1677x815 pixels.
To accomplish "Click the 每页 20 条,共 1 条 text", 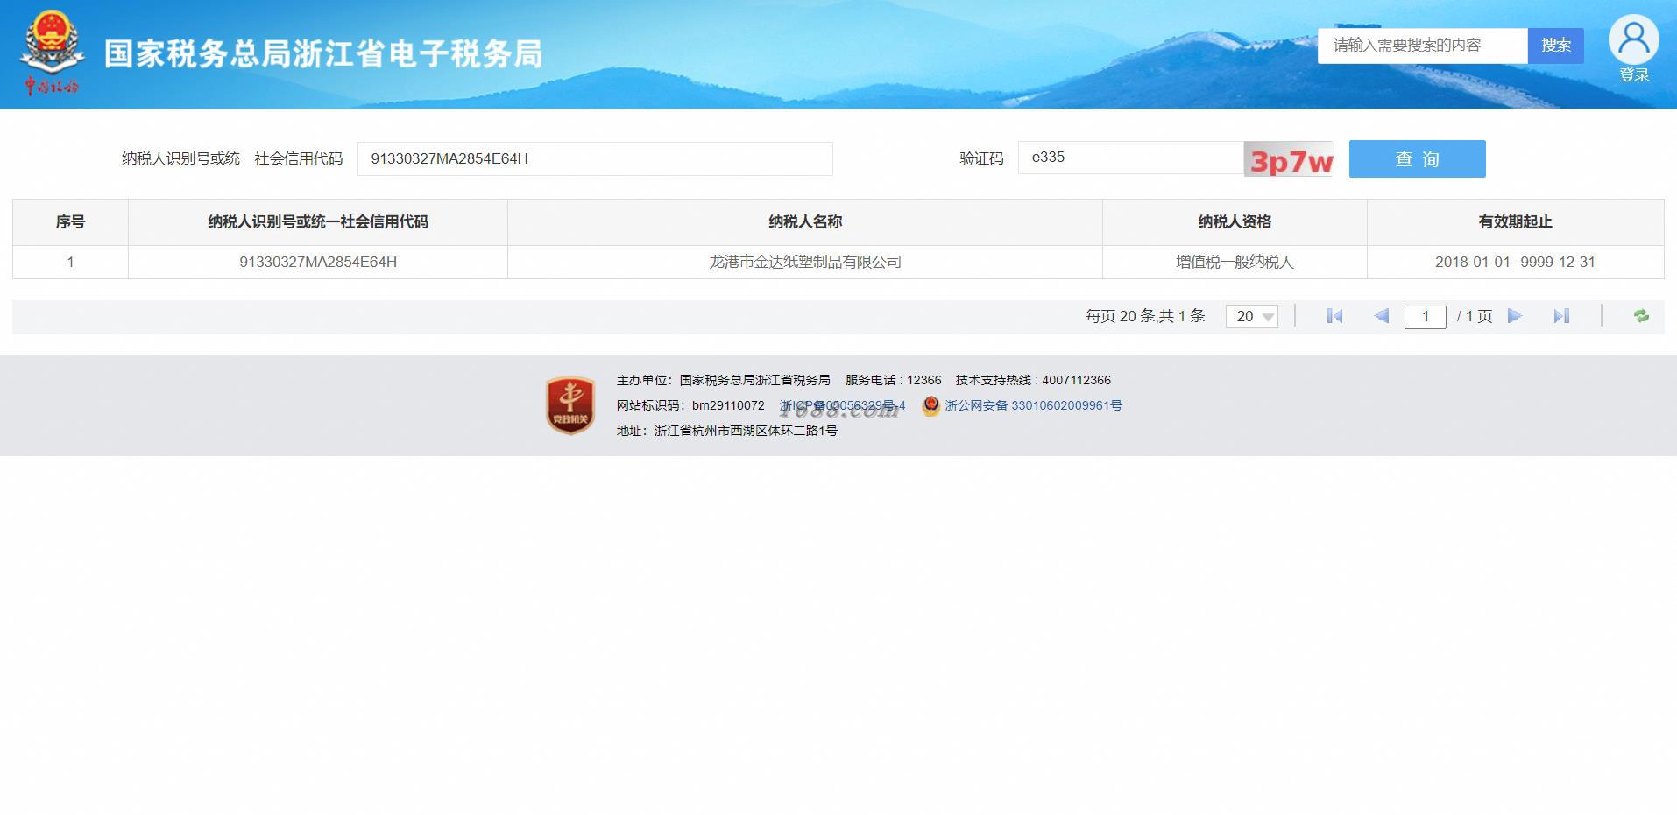I will coord(1145,316).
